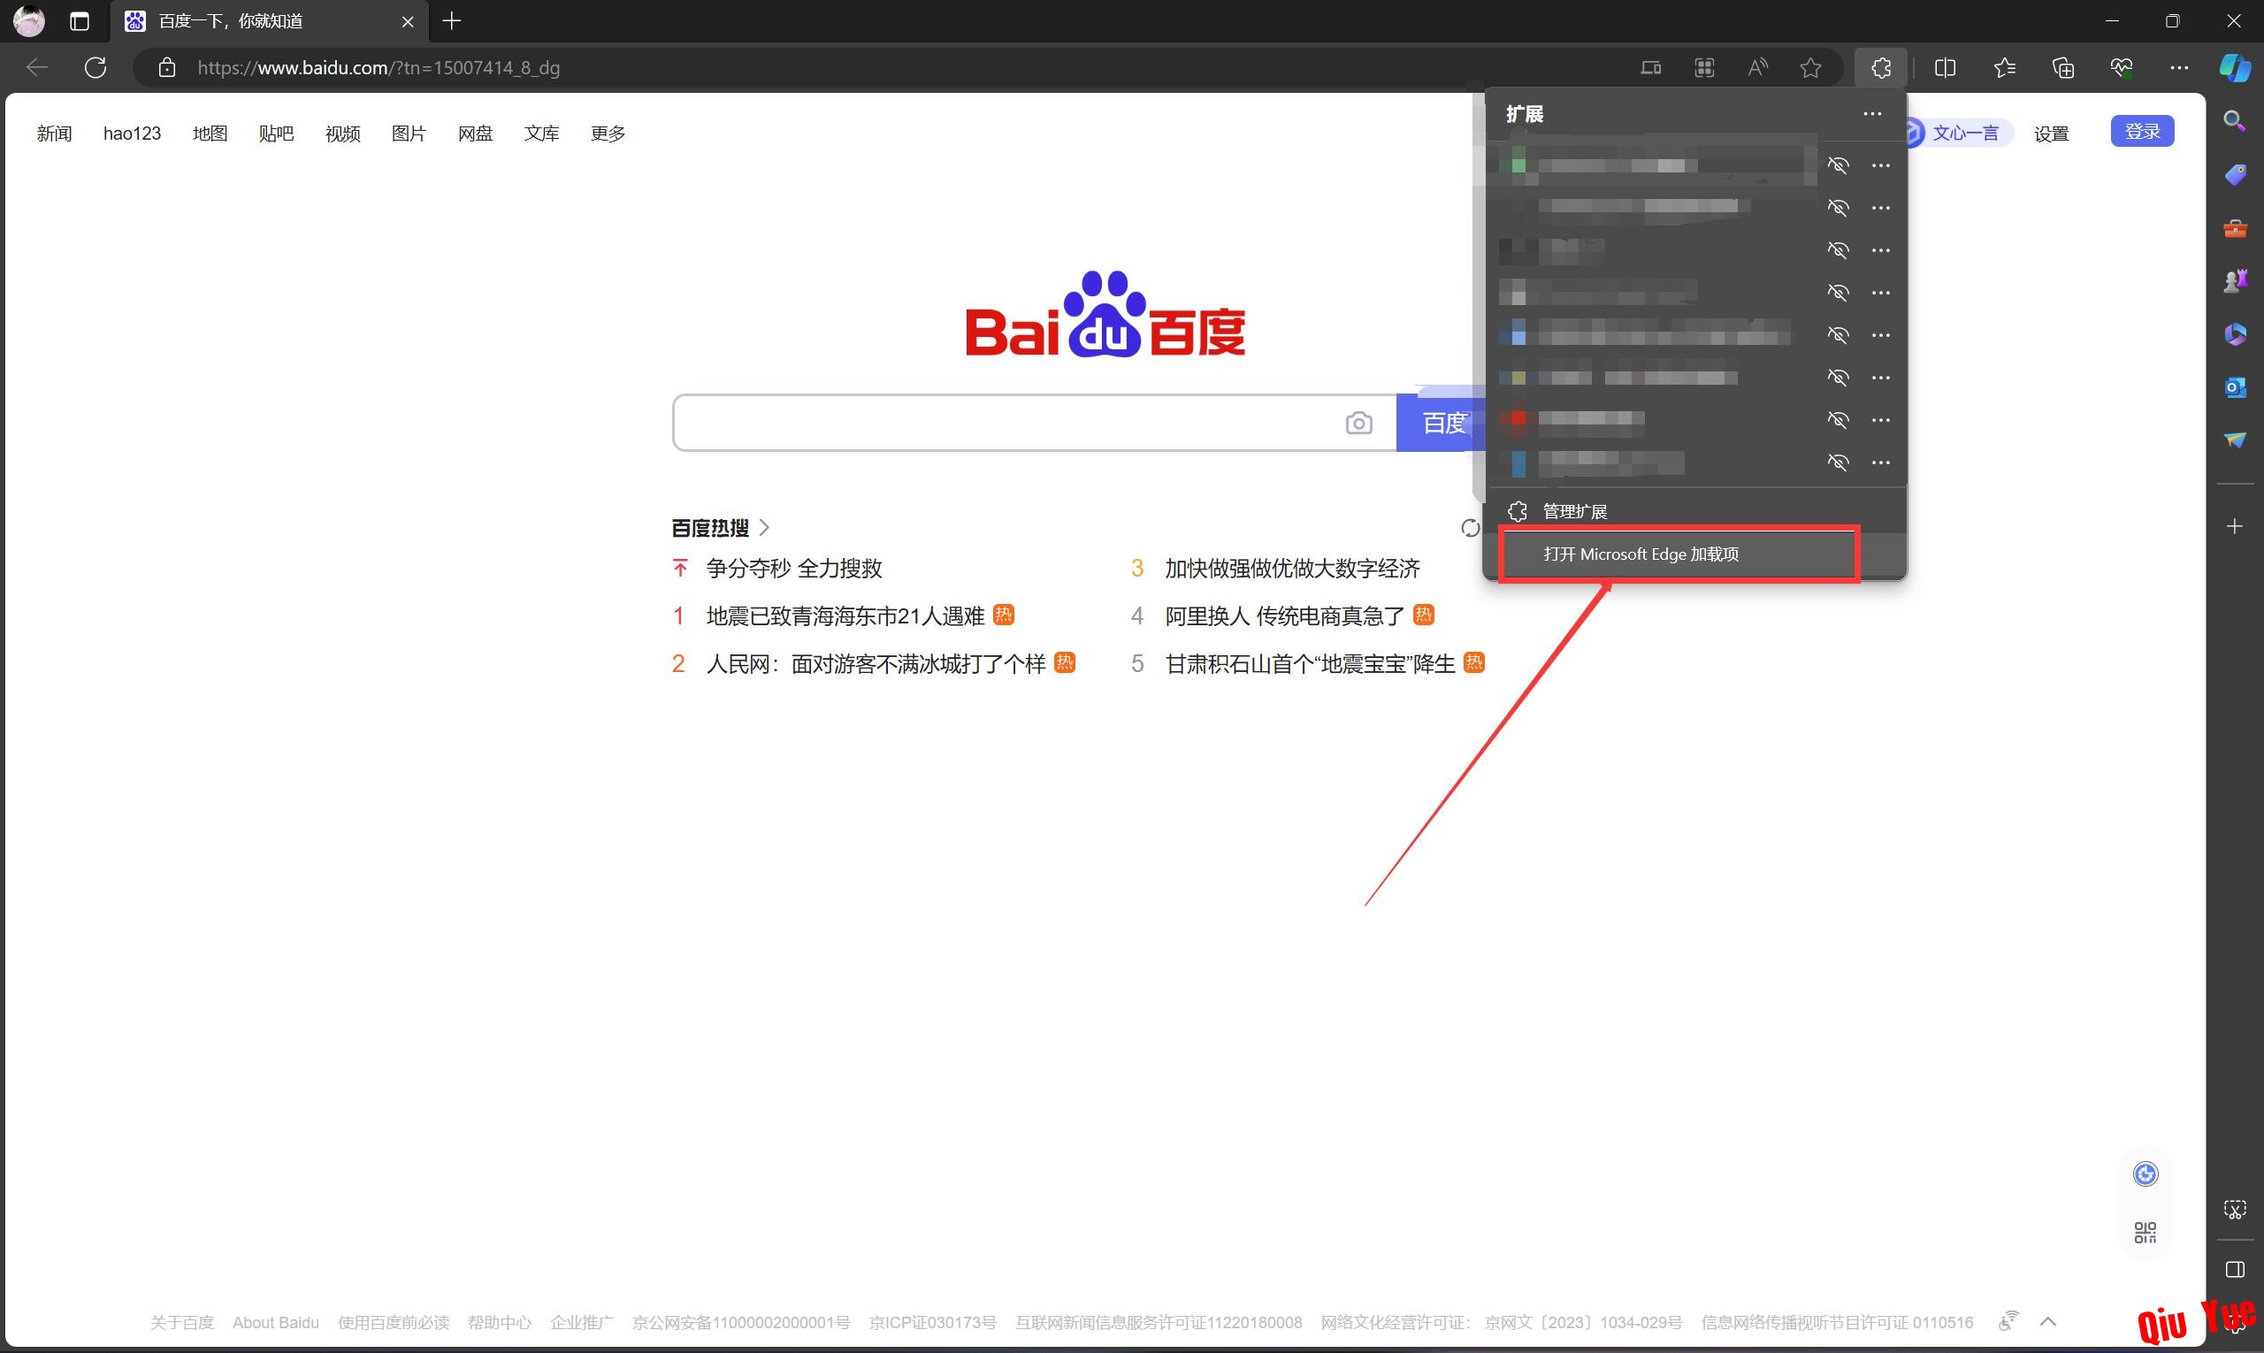Viewport: 2264px width, 1353px height.
Task: Refresh the Baidu hot search list
Action: tap(1469, 528)
